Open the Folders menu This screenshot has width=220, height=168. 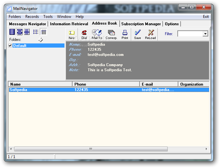click(15, 17)
